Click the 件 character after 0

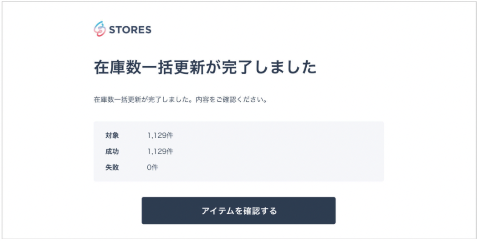point(155,168)
